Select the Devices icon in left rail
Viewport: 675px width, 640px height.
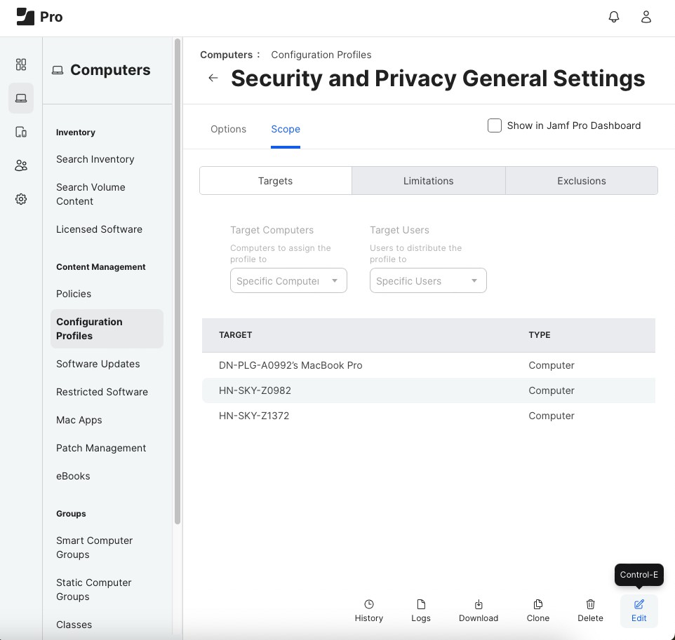click(21, 132)
